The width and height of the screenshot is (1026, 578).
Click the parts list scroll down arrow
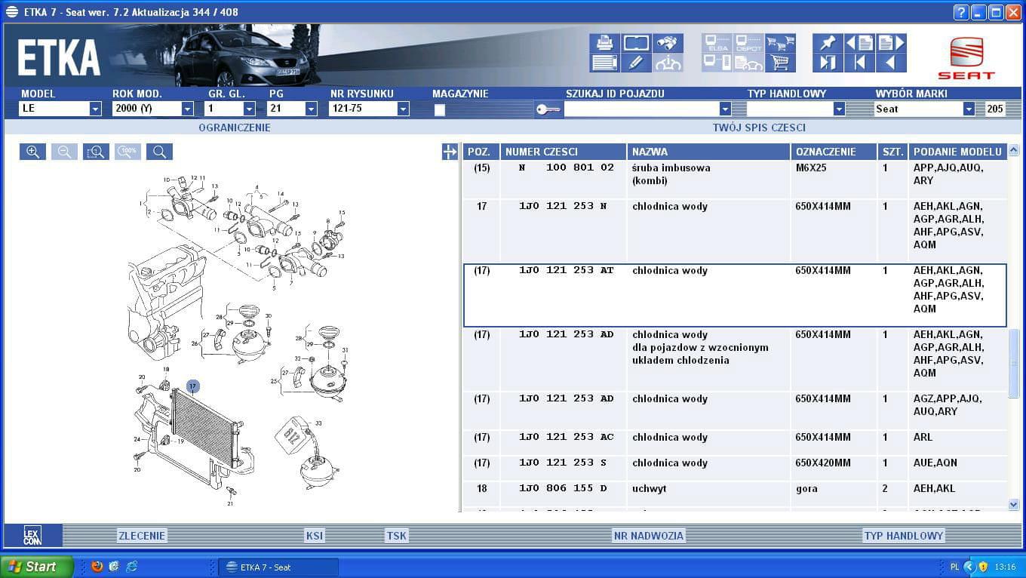pyautogui.click(x=1014, y=504)
